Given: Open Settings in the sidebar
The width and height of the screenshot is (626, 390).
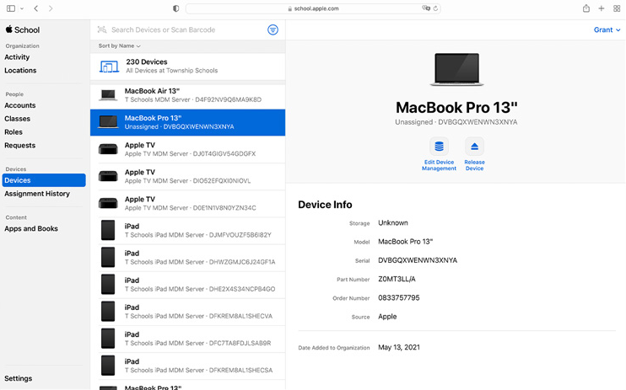Looking at the screenshot, I should pyautogui.click(x=19, y=378).
